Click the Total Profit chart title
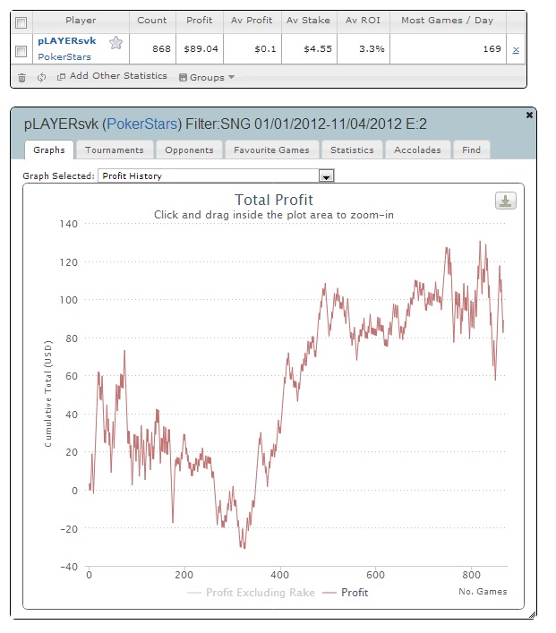This screenshot has width=556, height=633. point(274,200)
